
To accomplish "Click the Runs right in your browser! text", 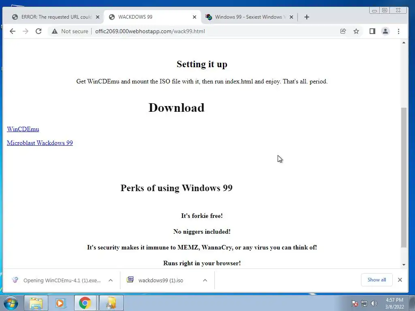I will coord(202,263).
